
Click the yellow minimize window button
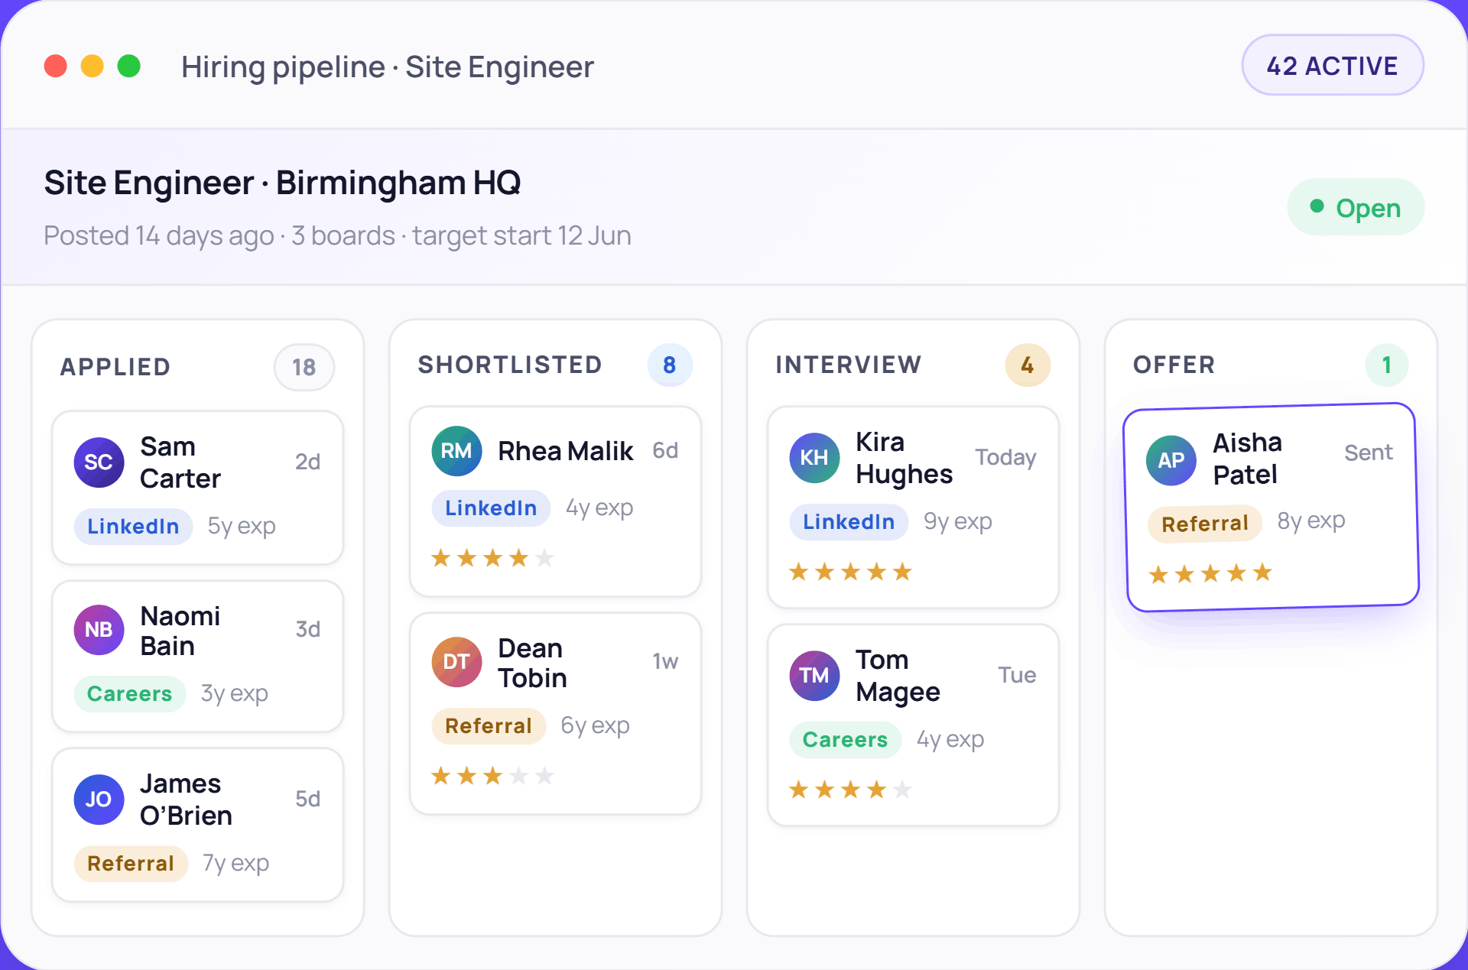tap(93, 67)
